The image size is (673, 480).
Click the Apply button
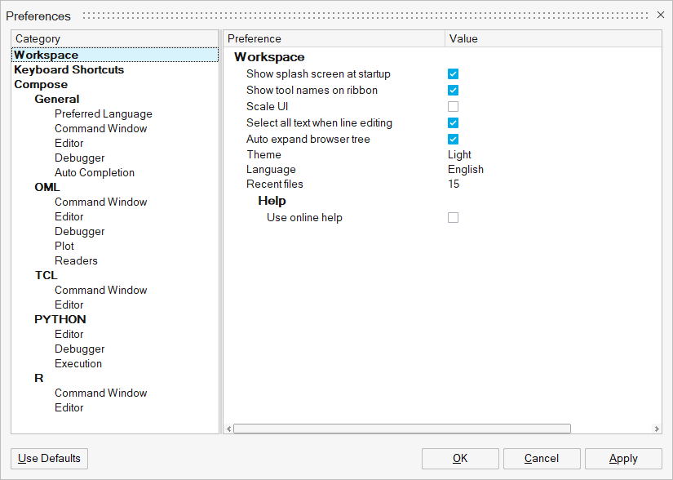point(623,458)
